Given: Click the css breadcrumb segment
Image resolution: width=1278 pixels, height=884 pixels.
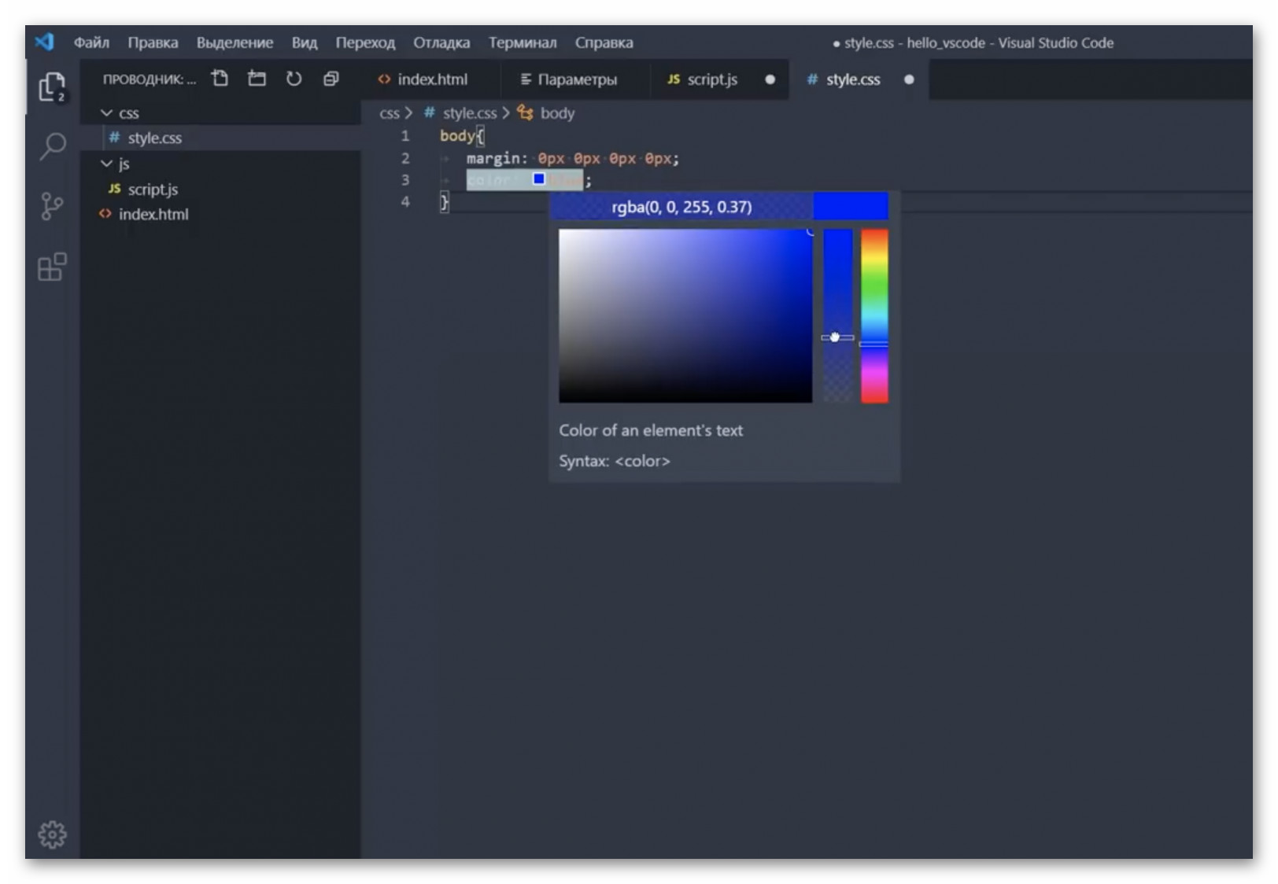Looking at the screenshot, I should tap(390, 113).
